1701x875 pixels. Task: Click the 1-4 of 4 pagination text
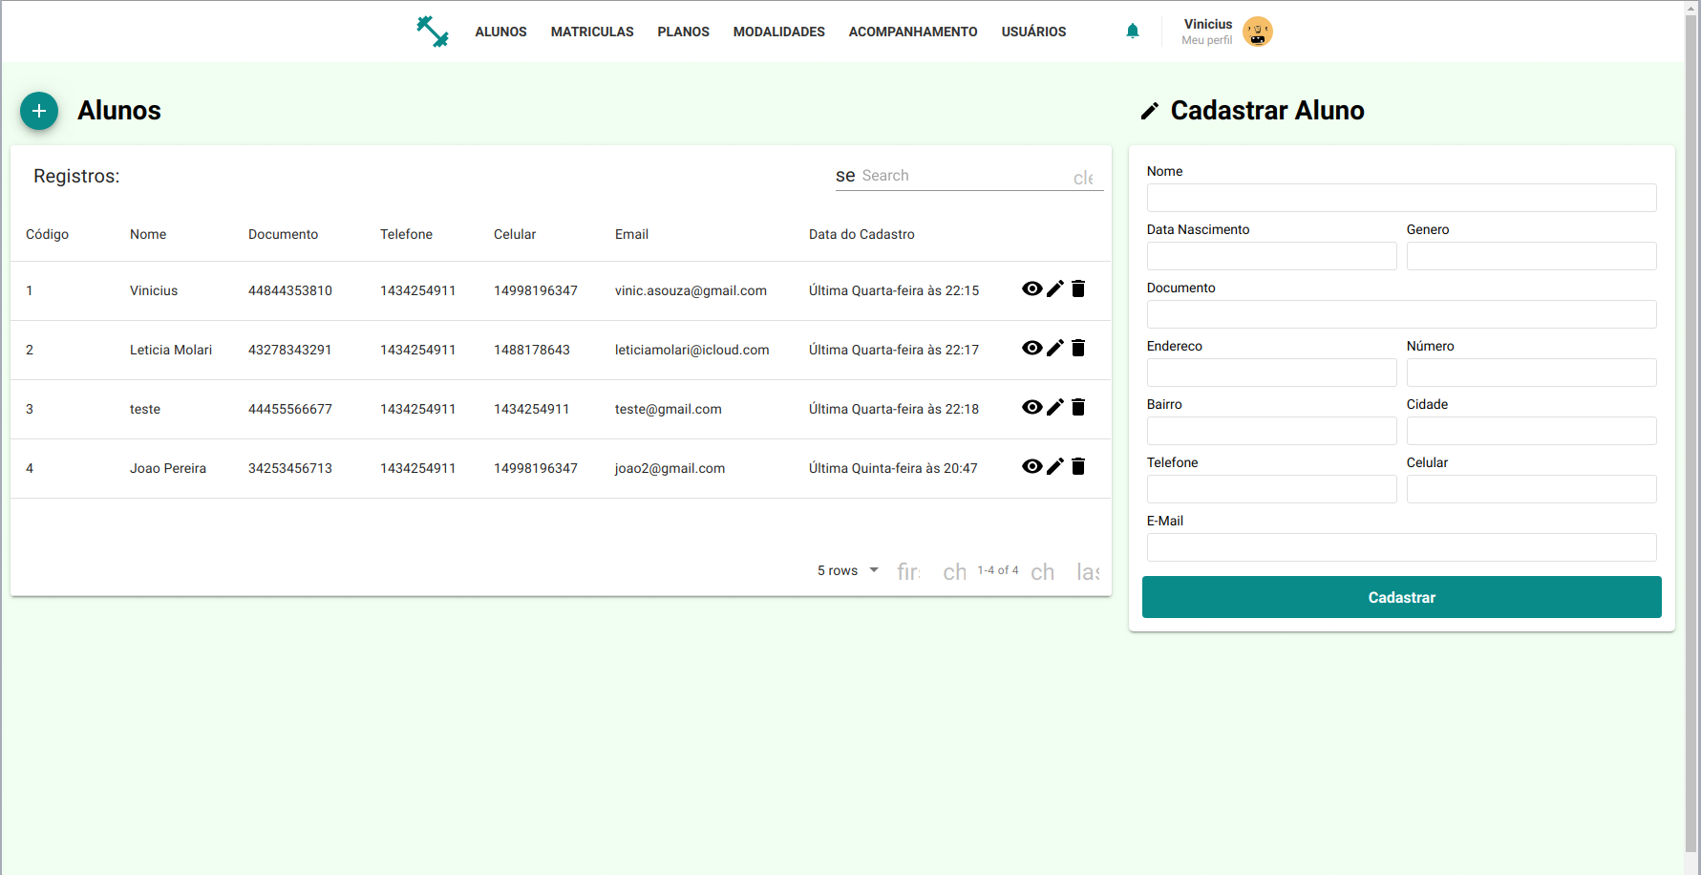coord(998,570)
